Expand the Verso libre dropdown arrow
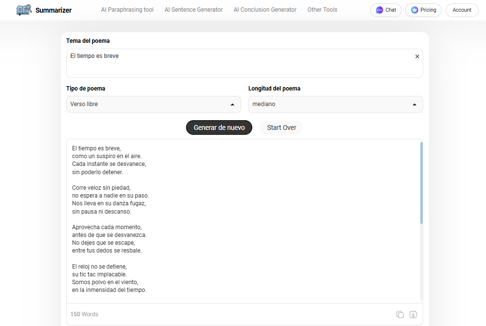This screenshot has width=486, height=326. pos(232,105)
